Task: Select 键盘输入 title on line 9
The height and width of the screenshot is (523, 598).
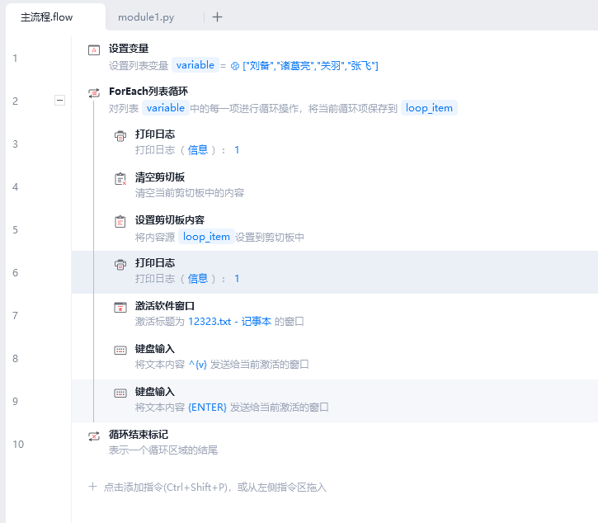Action: [x=155, y=391]
